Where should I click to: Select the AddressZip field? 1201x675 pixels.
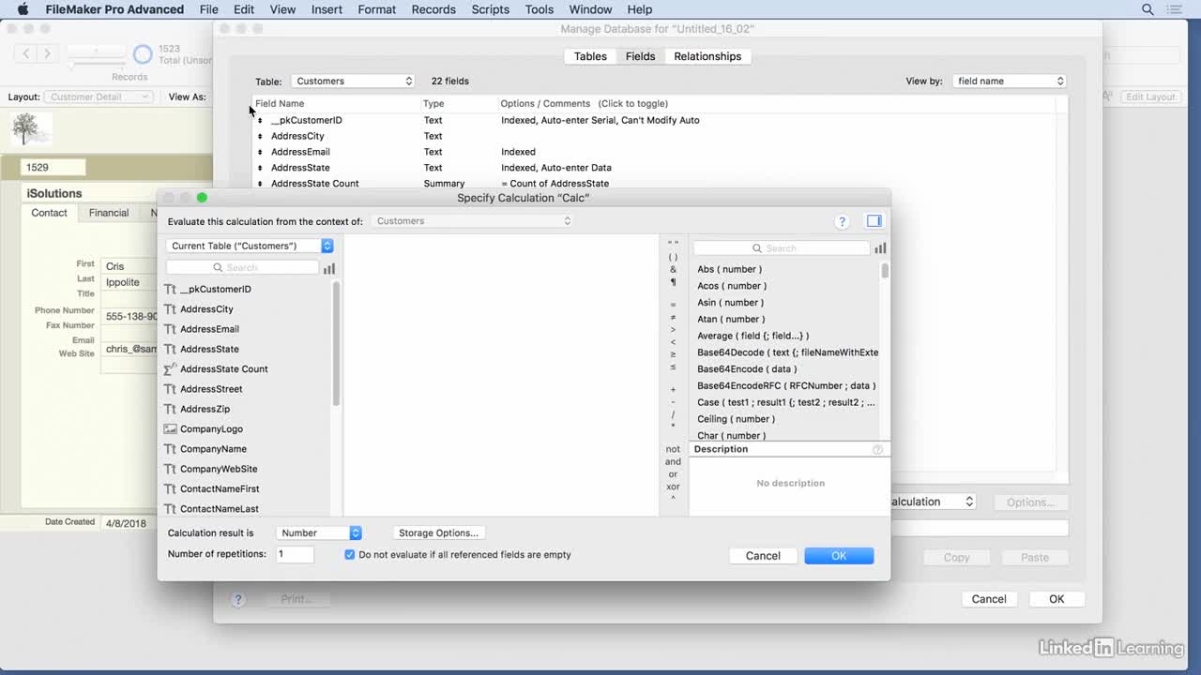click(205, 410)
